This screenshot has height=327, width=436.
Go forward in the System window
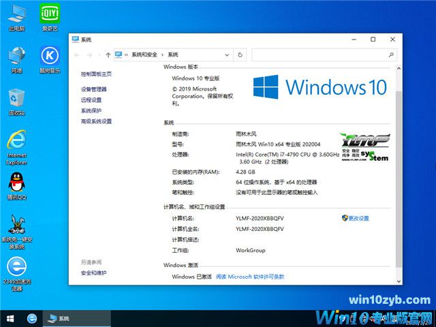89,55
